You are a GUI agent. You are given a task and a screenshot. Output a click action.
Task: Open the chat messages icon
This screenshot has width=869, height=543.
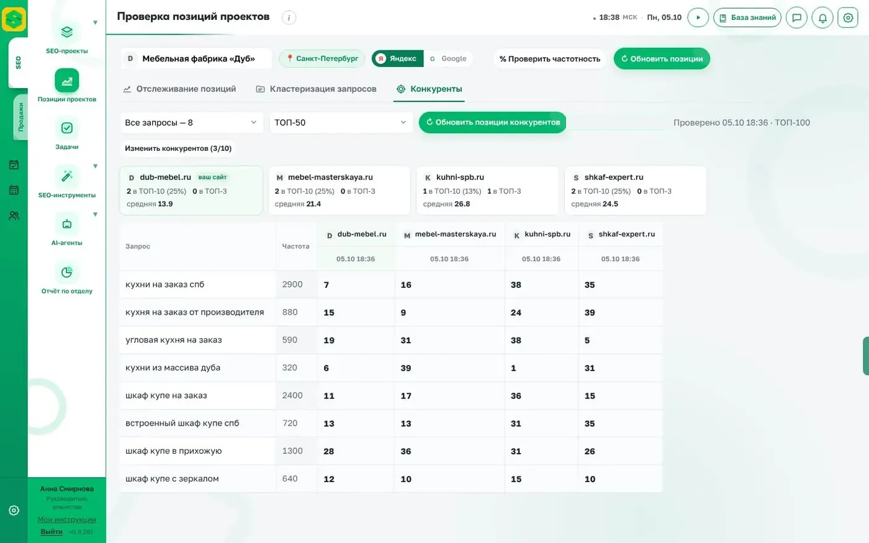point(797,17)
